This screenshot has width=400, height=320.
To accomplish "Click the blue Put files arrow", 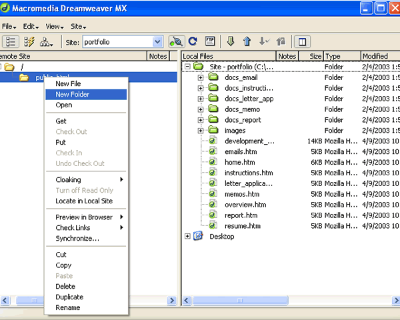I will [x=247, y=41].
